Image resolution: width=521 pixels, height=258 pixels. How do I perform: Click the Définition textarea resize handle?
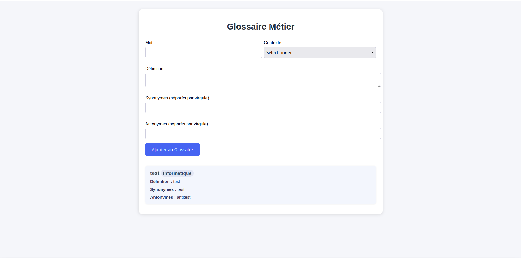point(379,85)
